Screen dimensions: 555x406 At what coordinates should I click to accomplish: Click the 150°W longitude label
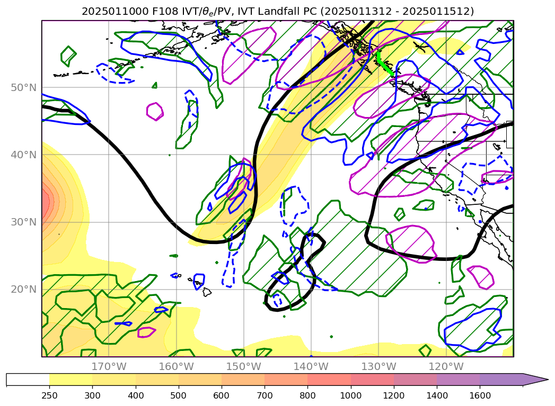[243, 366]
